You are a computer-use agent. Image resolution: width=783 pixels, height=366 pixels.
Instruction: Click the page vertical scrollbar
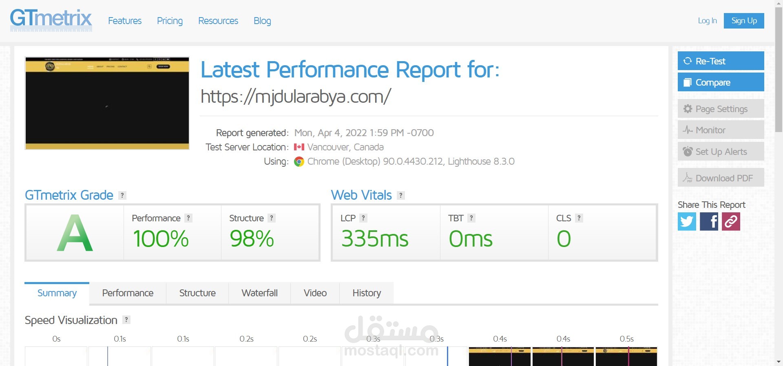pos(779,183)
